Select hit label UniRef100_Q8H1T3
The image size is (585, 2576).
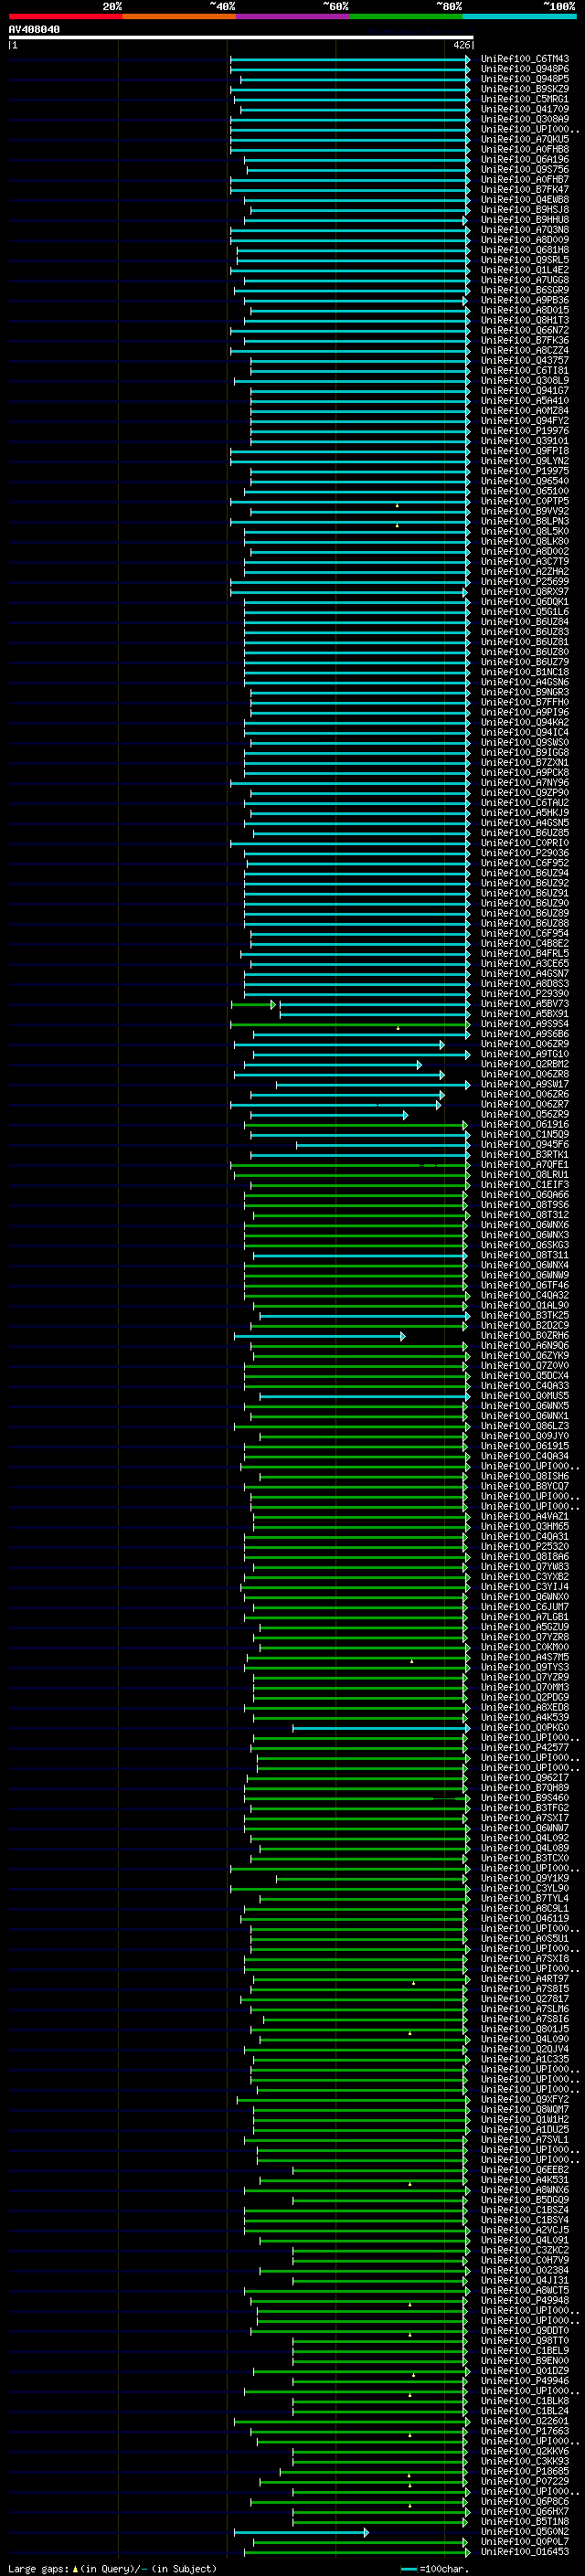point(525,320)
